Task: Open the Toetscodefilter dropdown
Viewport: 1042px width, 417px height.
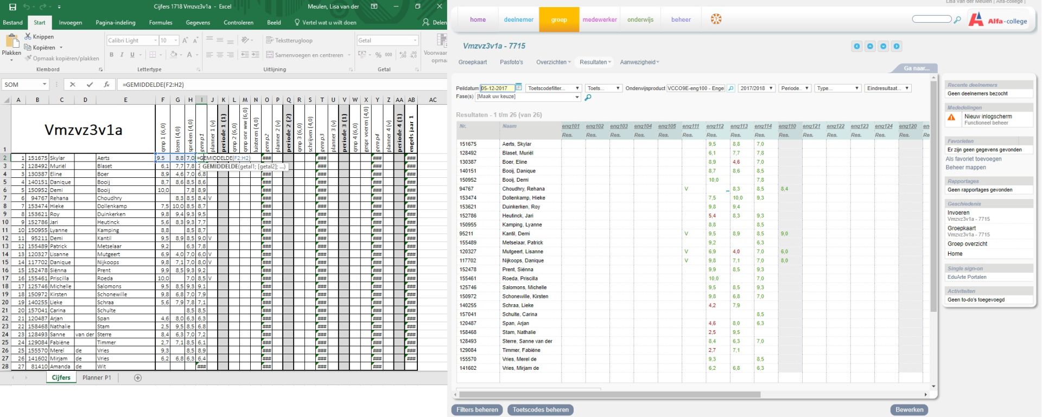Action: click(x=554, y=88)
